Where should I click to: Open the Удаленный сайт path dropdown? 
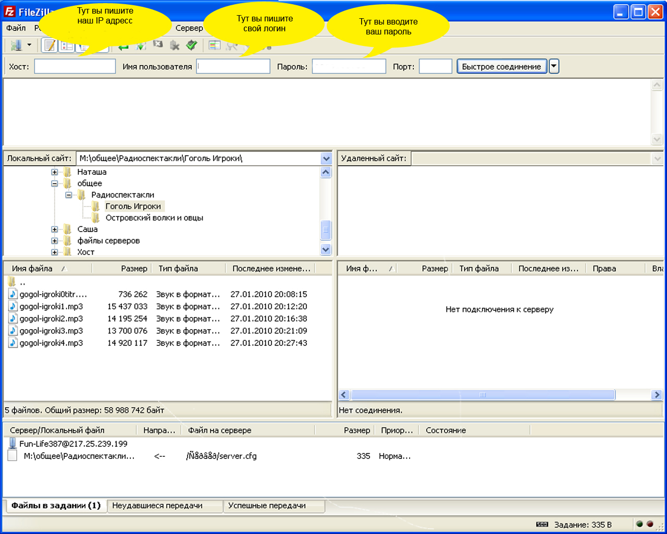coord(657,159)
